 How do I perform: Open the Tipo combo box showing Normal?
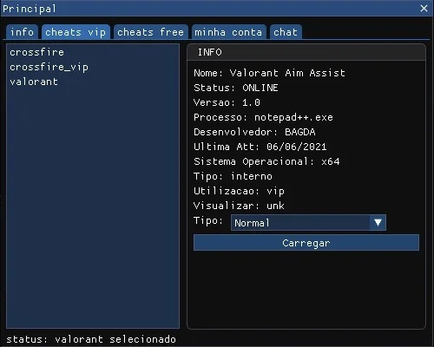[308, 222]
